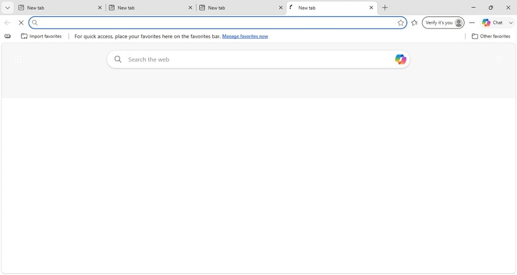The height and width of the screenshot is (275, 517).
Task: Switch to the third New tab
Action: (x=241, y=7)
